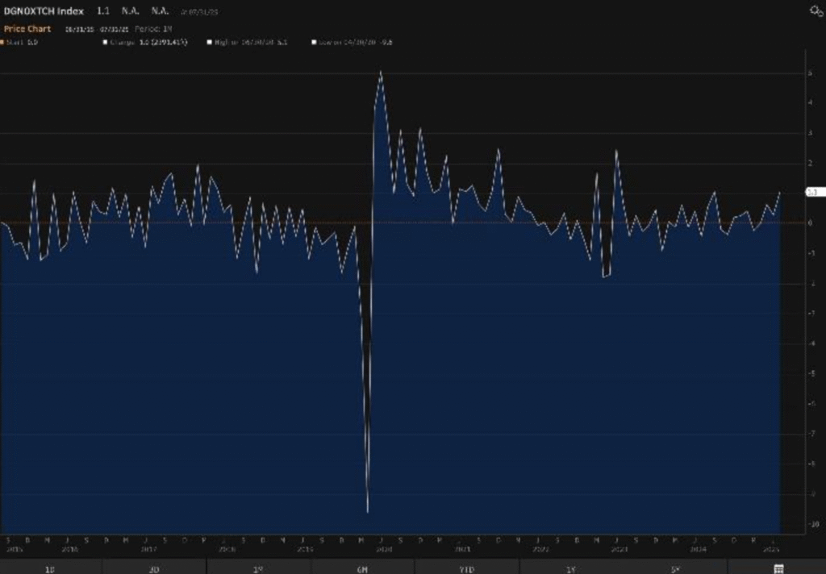826x574 pixels.
Task: Switch to the 1Y range tab
Action: (x=570, y=568)
